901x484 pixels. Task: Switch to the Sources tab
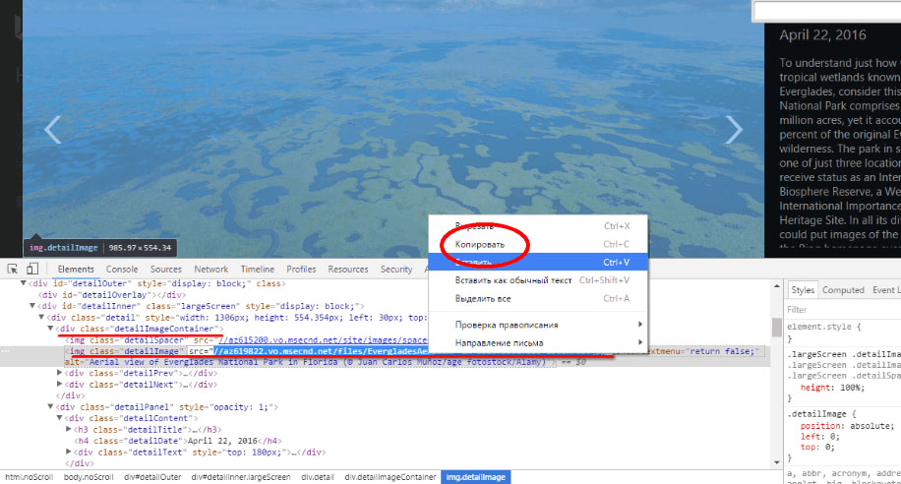[166, 269]
